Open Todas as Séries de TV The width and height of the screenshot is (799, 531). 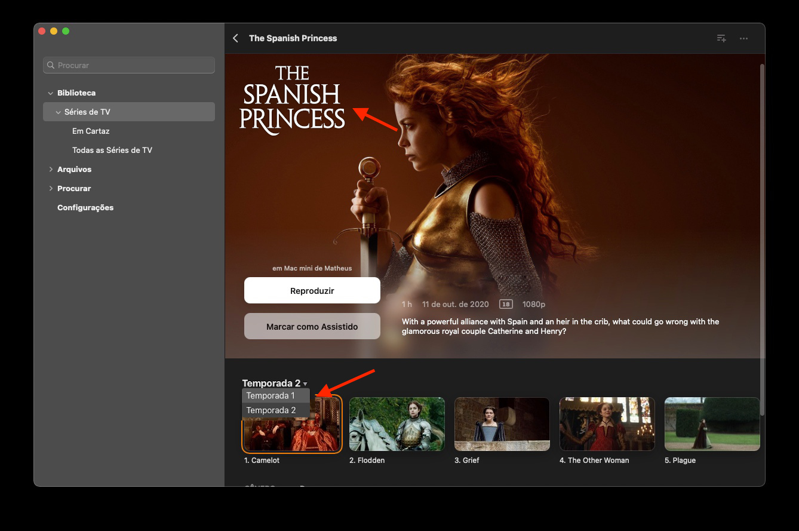[112, 150]
